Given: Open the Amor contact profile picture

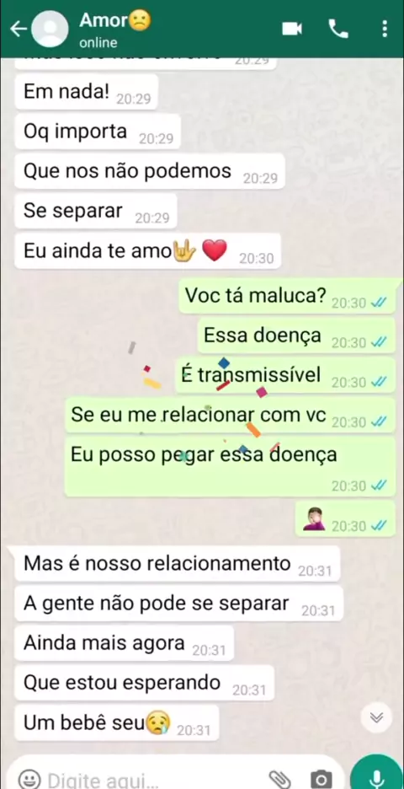Looking at the screenshot, I should [50, 30].
